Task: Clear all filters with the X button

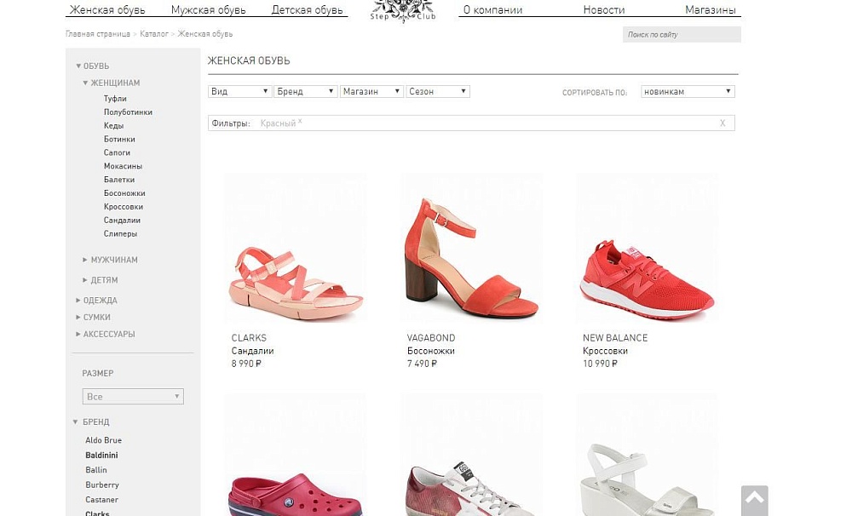Action: click(x=722, y=123)
